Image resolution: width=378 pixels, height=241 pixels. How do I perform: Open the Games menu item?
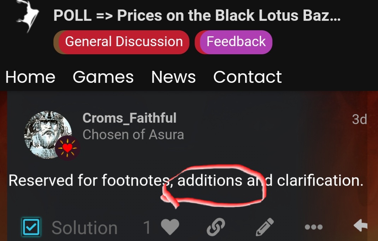coord(103,77)
